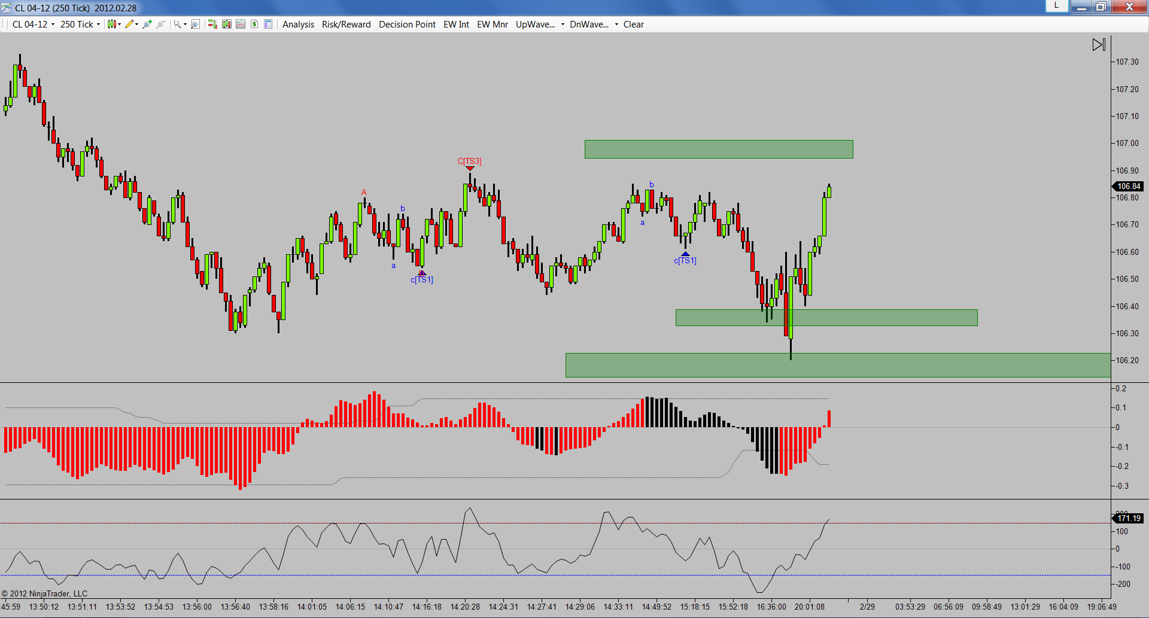Click the L link button in title bar
The height and width of the screenshot is (618, 1149).
pos(1057,6)
